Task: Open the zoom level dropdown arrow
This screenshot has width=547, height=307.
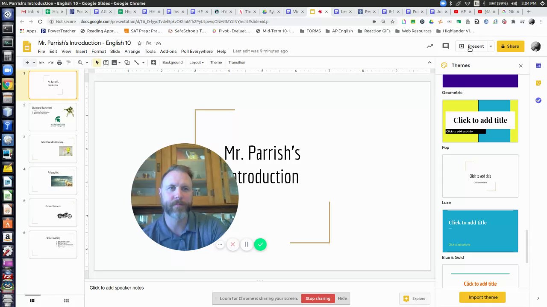Action: tap(87, 63)
